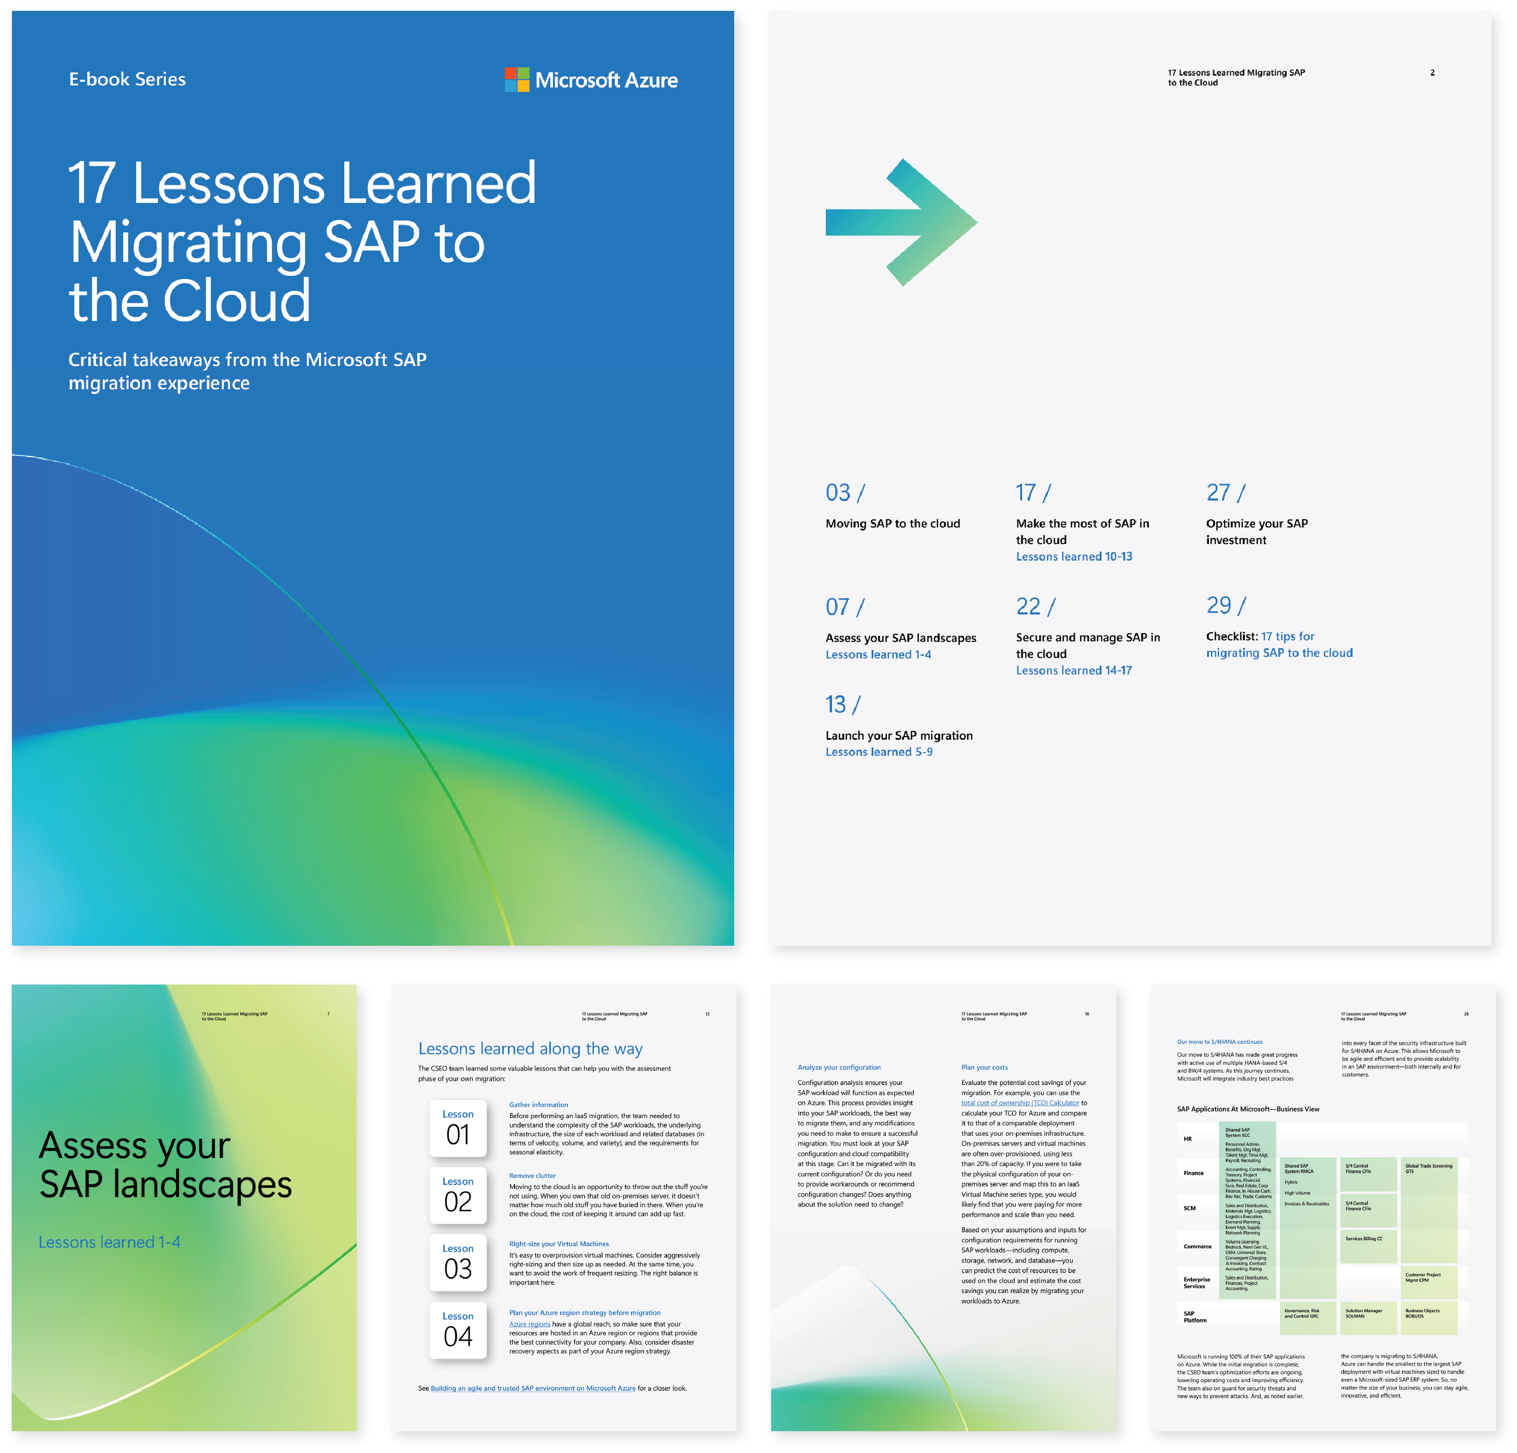Click the '17 /' page number in contents
The image size is (1517, 1453).
1033,493
